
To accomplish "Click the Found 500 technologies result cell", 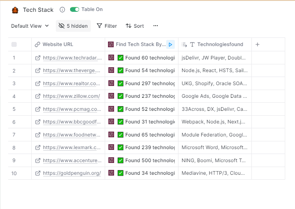I will coord(141,161).
